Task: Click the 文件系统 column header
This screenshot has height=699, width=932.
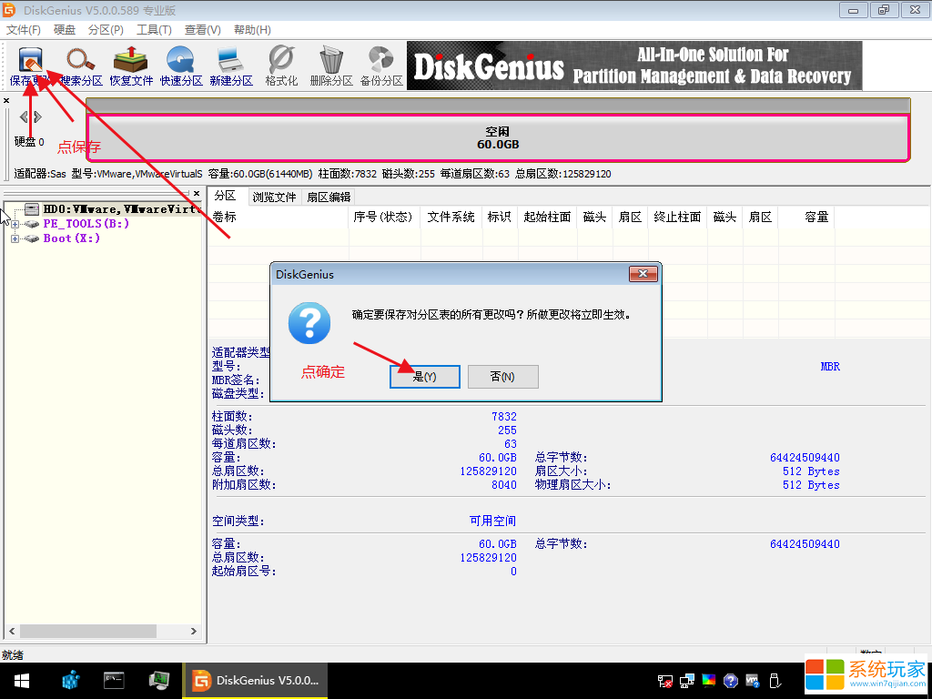Action: coord(451,217)
